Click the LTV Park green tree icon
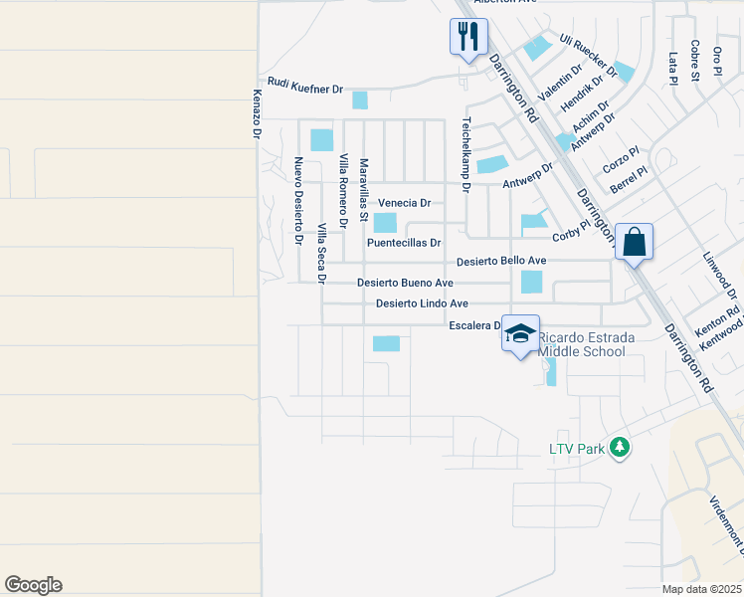Screen dimensions: 744x597 [x=620, y=448]
